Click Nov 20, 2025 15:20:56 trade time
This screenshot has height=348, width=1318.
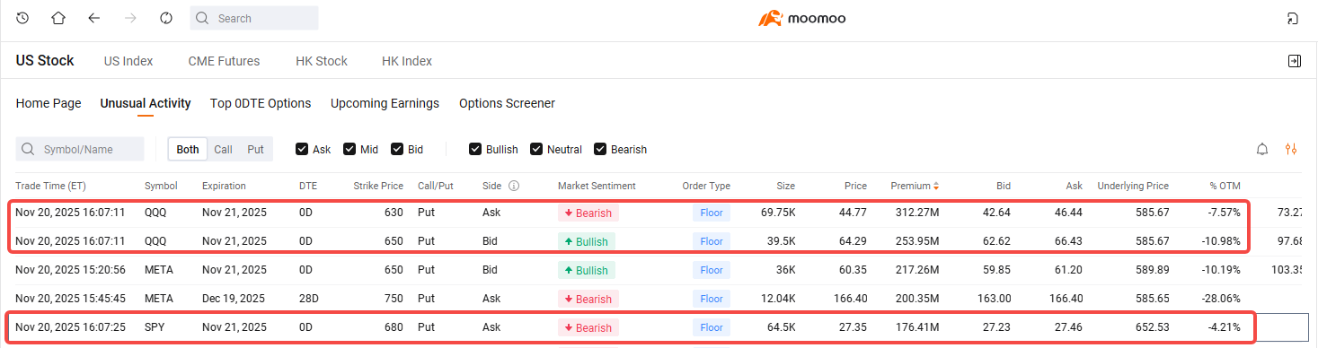70,271
